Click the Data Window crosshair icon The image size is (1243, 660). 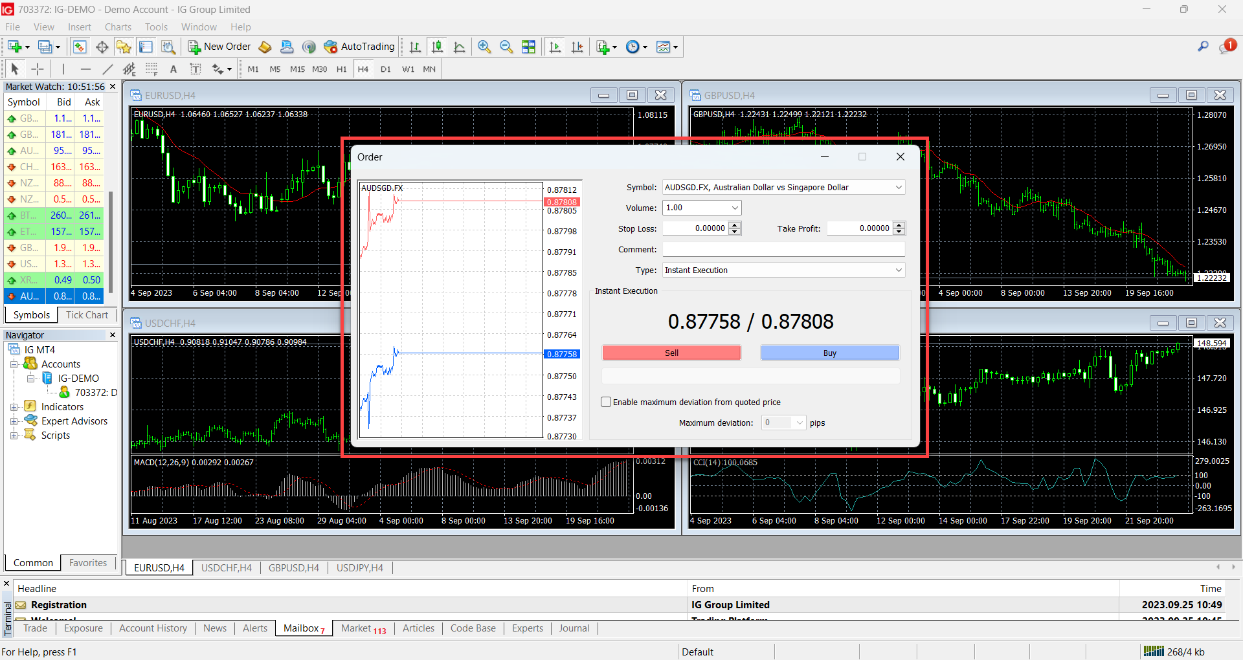pos(102,47)
